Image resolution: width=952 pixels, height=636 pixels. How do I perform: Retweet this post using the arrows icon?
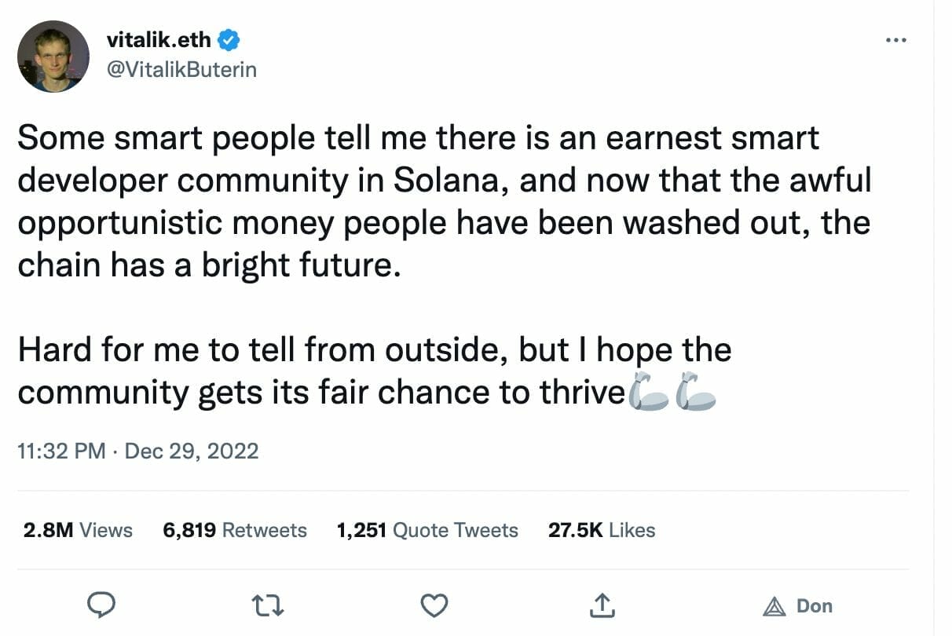[x=268, y=605]
